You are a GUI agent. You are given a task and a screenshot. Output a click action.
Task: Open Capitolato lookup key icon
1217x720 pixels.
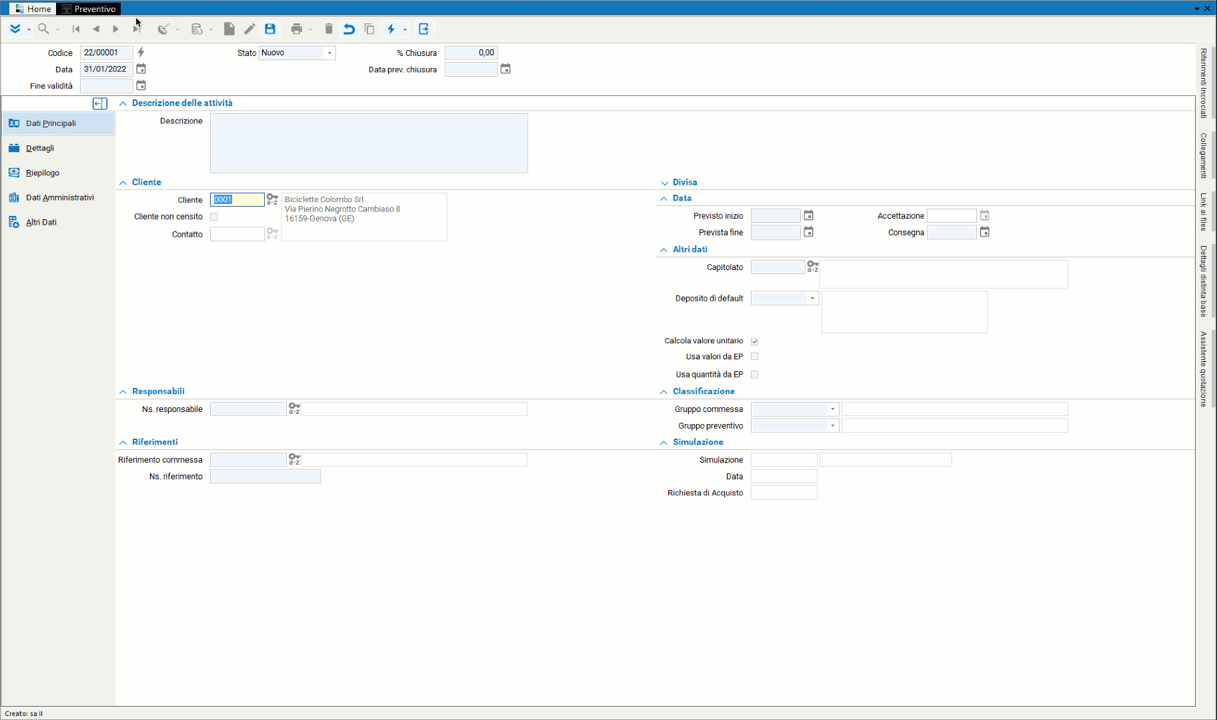(813, 267)
